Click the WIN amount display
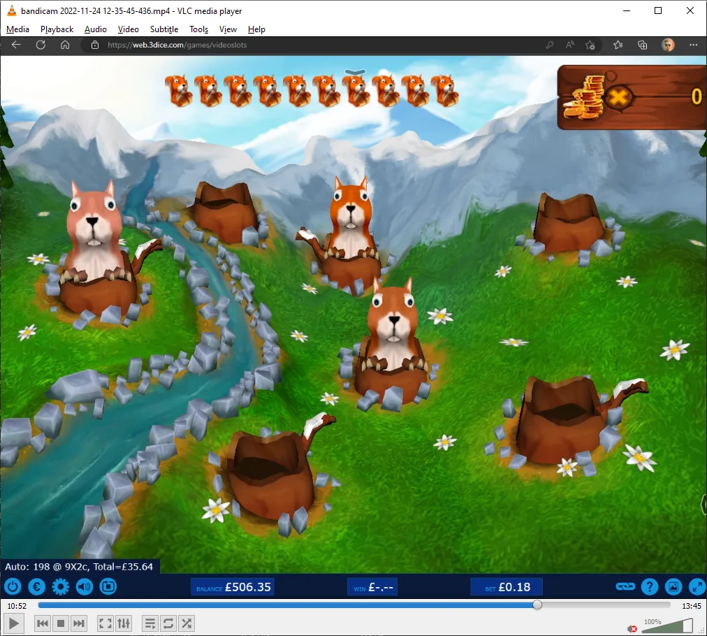The width and height of the screenshot is (707, 636). [372, 587]
